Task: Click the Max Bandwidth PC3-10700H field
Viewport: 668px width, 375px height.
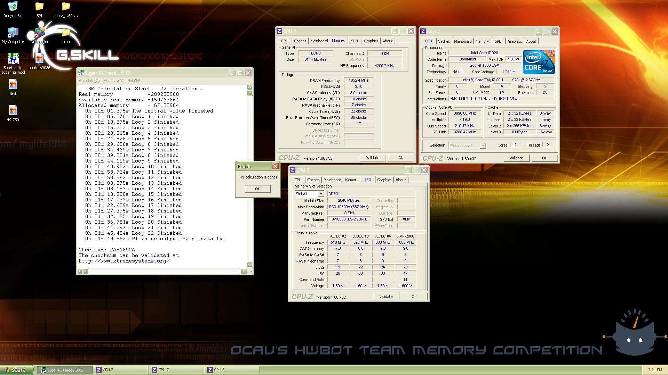Action: (349, 207)
